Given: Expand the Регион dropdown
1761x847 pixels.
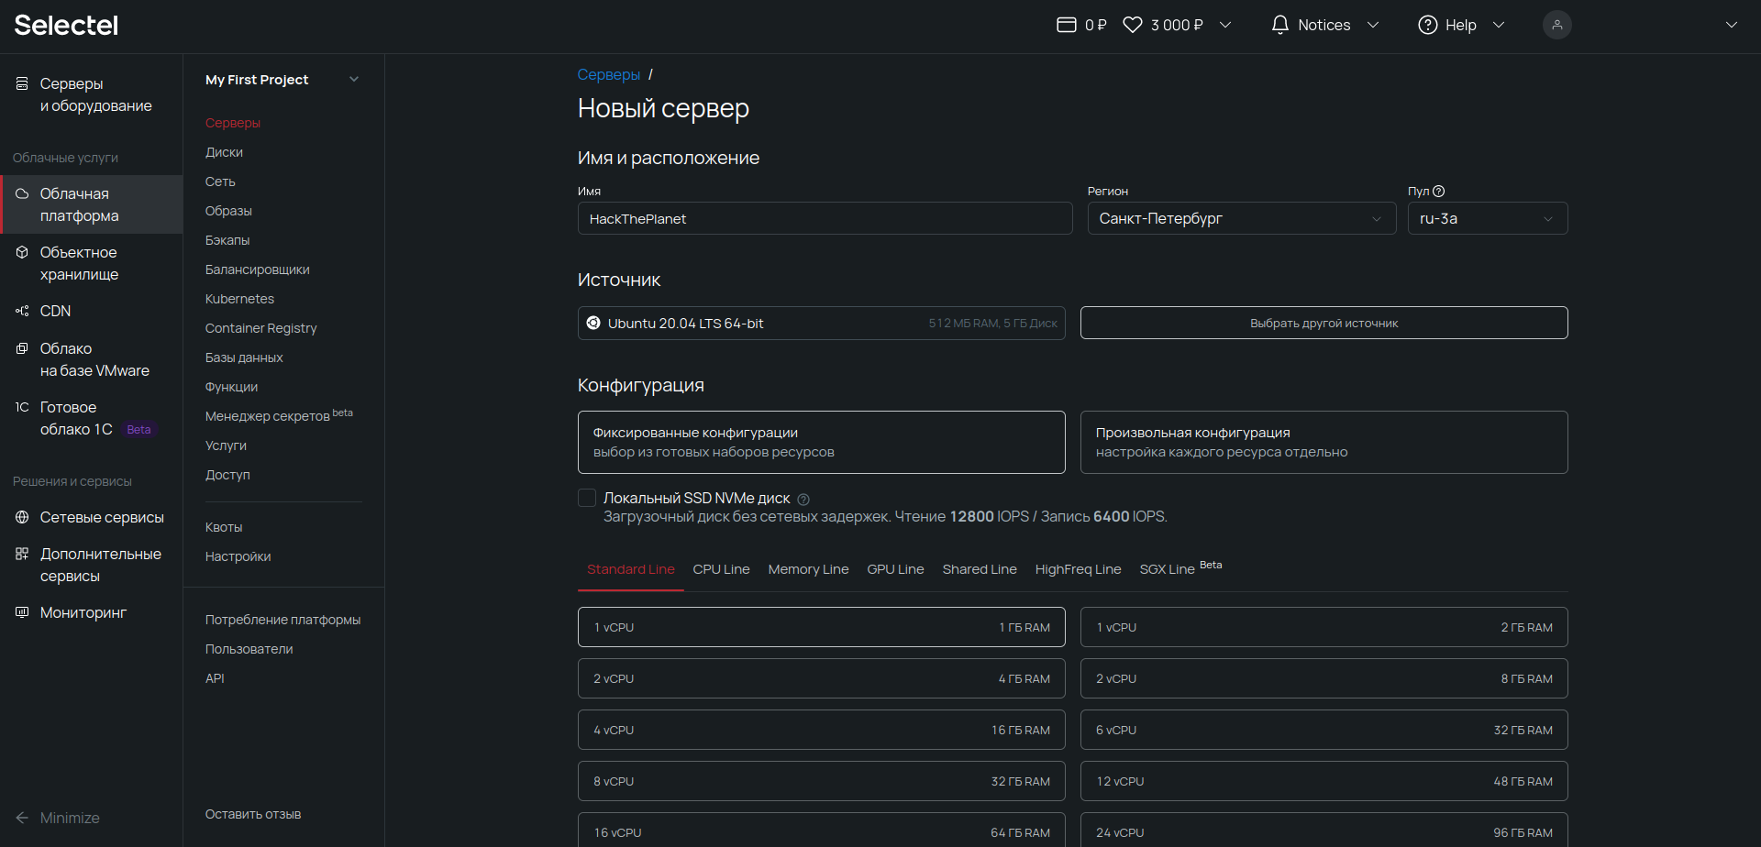Looking at the screenshot, I should coord(1241,218).
